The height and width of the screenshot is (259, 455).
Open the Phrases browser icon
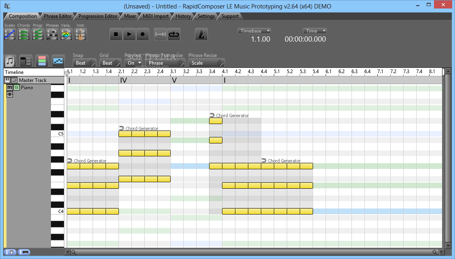52,34
